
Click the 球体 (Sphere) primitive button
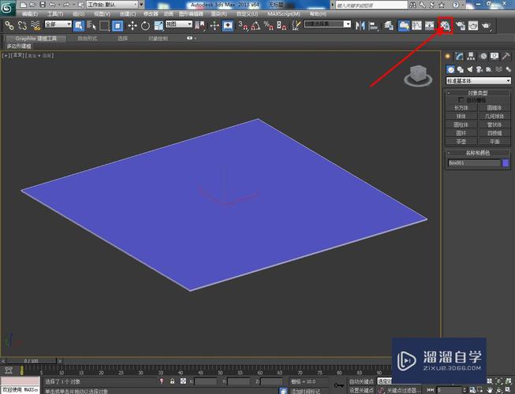pyautogui.click(x=461, y=116)
